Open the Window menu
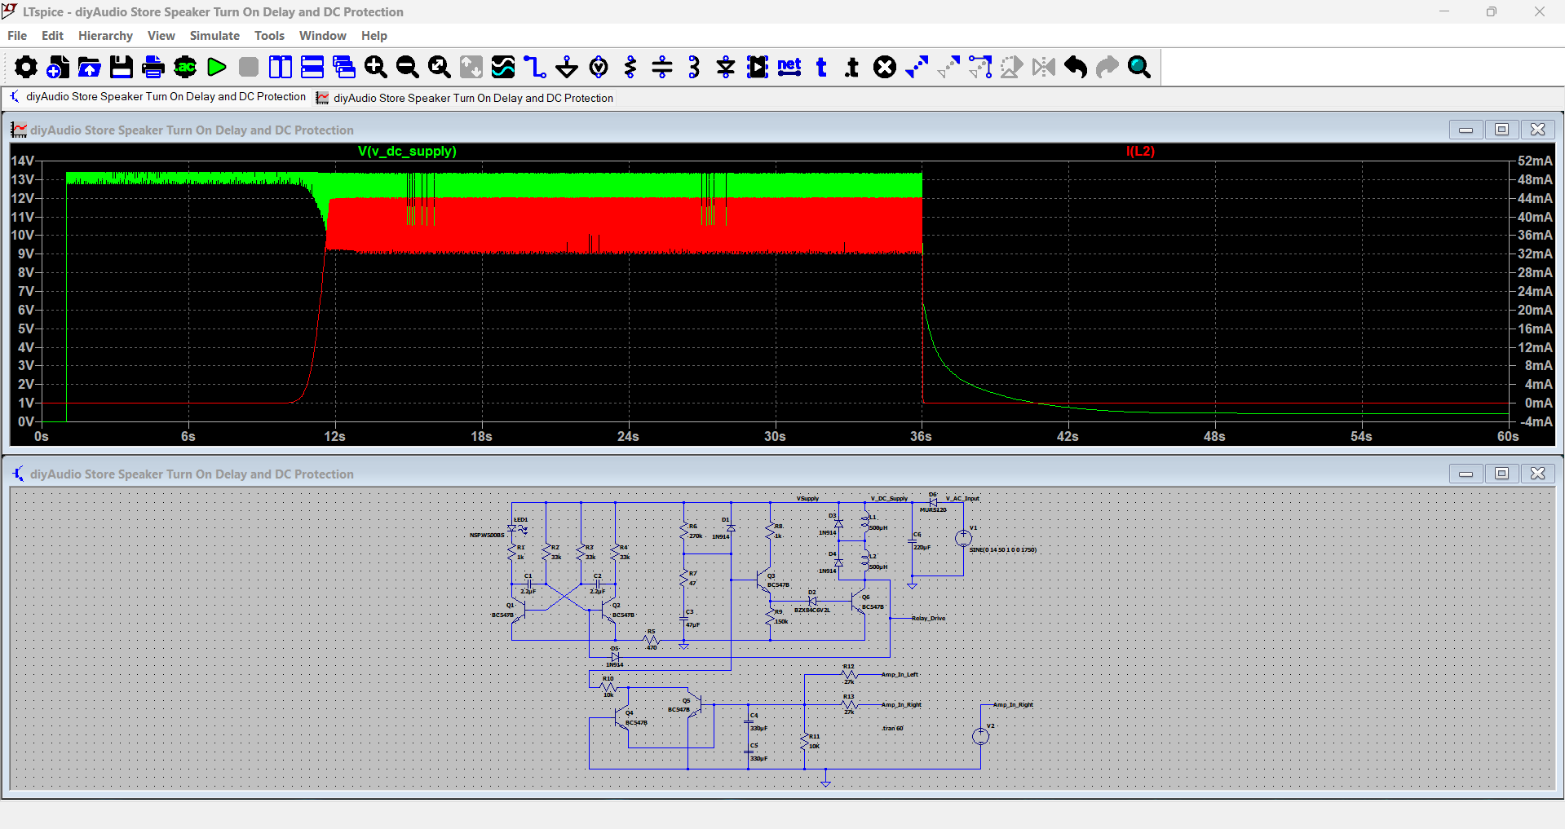The height and width of the screenshot is (829, 1565). [322, 36]
